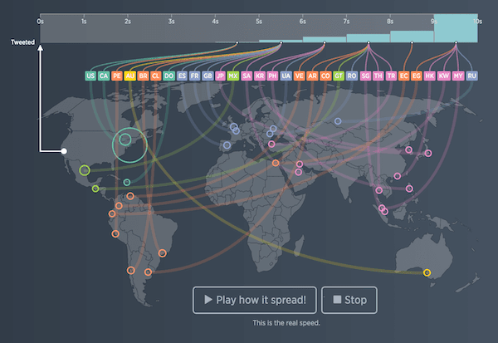Click the JP country tag
The image size is (498, 343).
click(x=220, y=76)
